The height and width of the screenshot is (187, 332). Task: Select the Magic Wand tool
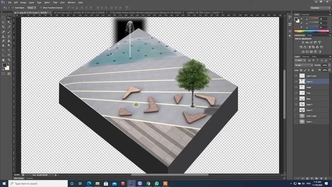point(9,22)
